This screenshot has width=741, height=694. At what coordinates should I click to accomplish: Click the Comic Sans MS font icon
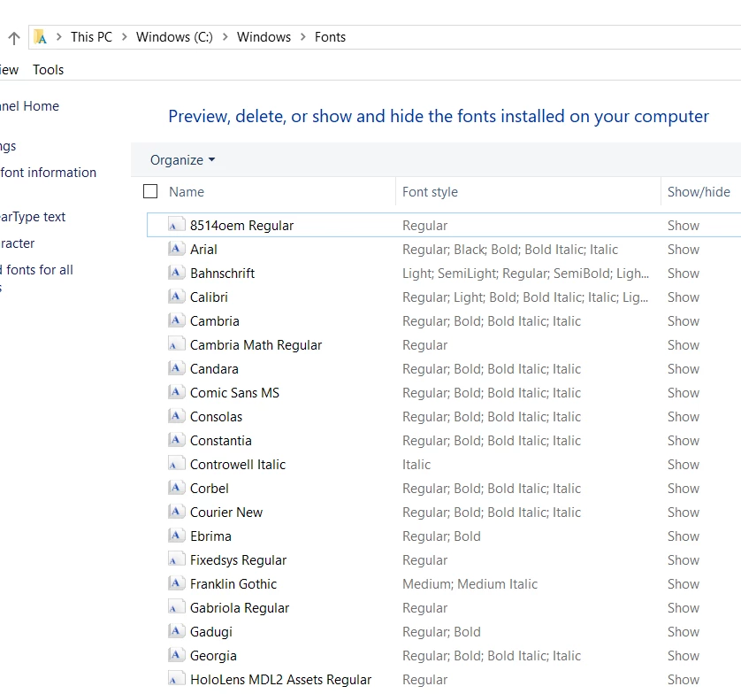click(x=176, y=393)
